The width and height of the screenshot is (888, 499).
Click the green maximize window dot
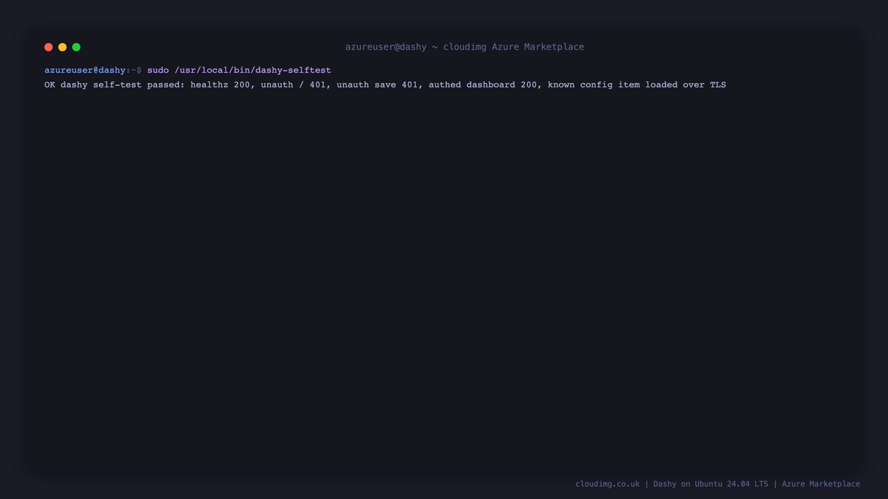coord(76,47)
